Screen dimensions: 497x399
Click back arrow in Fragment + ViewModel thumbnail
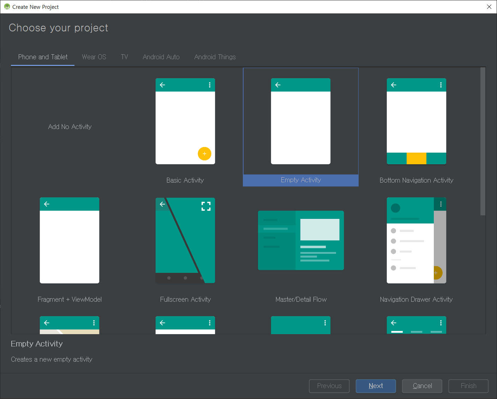[x=47, y=204]
